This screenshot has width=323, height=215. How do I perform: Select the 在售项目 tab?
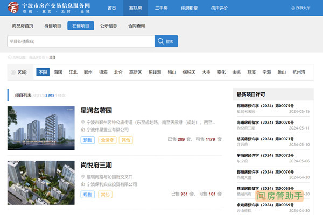click(x=81, y=26)
